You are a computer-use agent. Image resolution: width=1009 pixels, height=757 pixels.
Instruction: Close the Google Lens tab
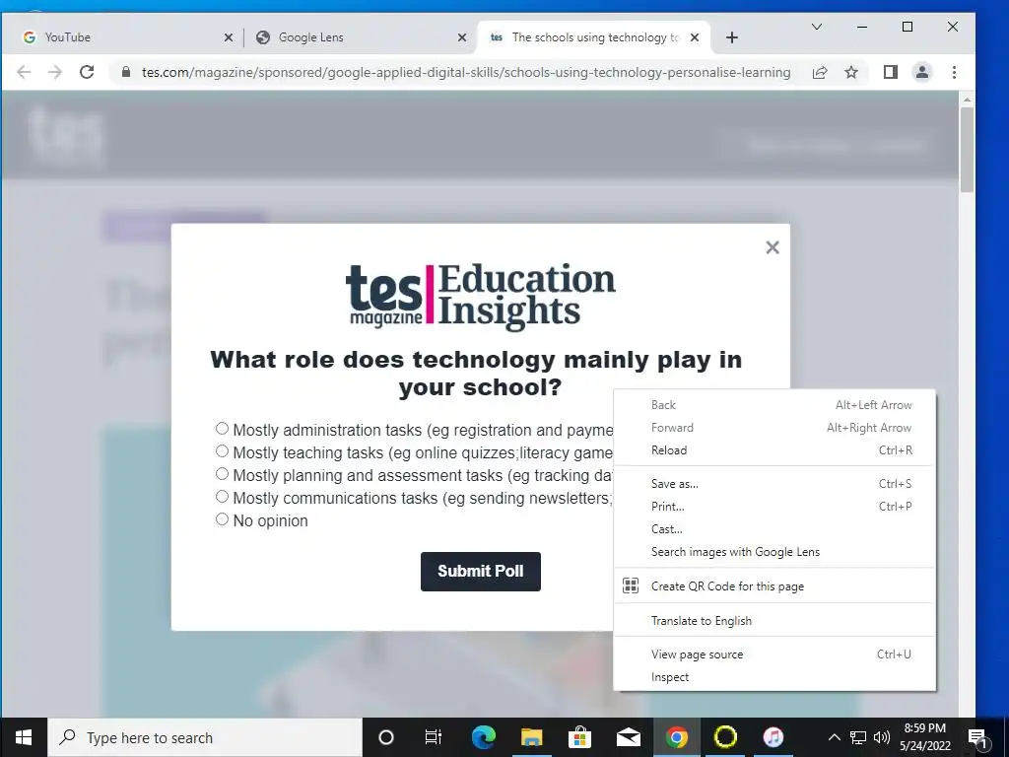pos(462,37)
